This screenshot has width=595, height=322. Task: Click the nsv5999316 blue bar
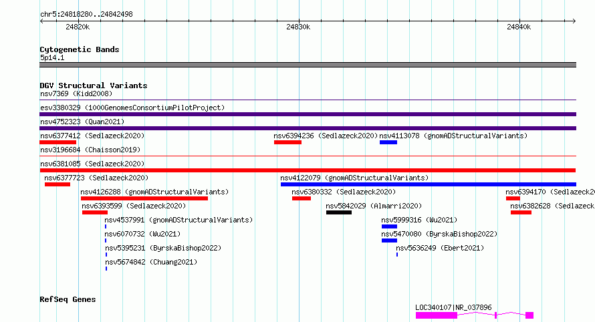pyautogui.click(x=389, y=226)
